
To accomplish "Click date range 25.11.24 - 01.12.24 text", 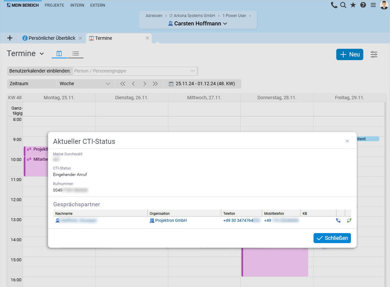I will point(205,84).
